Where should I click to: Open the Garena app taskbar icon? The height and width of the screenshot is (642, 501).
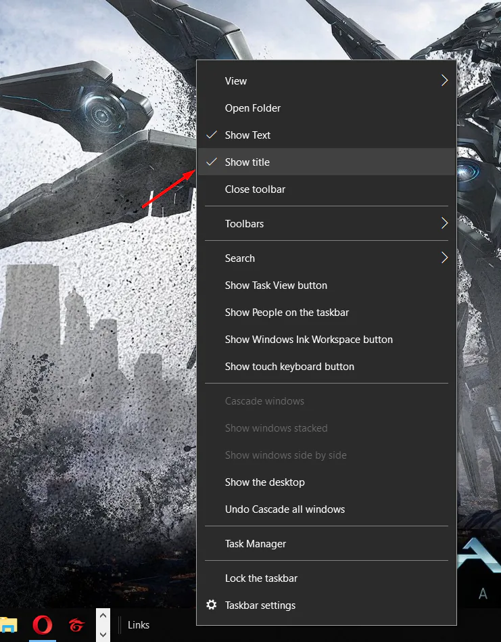76,625
